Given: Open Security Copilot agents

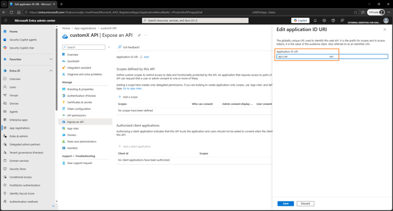Looking at the screenshot, I should tap(23, 40).
